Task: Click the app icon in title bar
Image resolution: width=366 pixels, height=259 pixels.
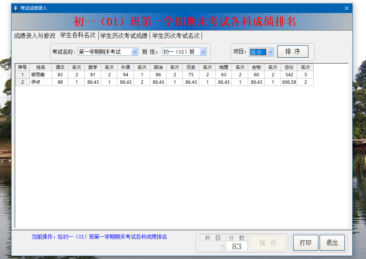Action: pos(15,8)
